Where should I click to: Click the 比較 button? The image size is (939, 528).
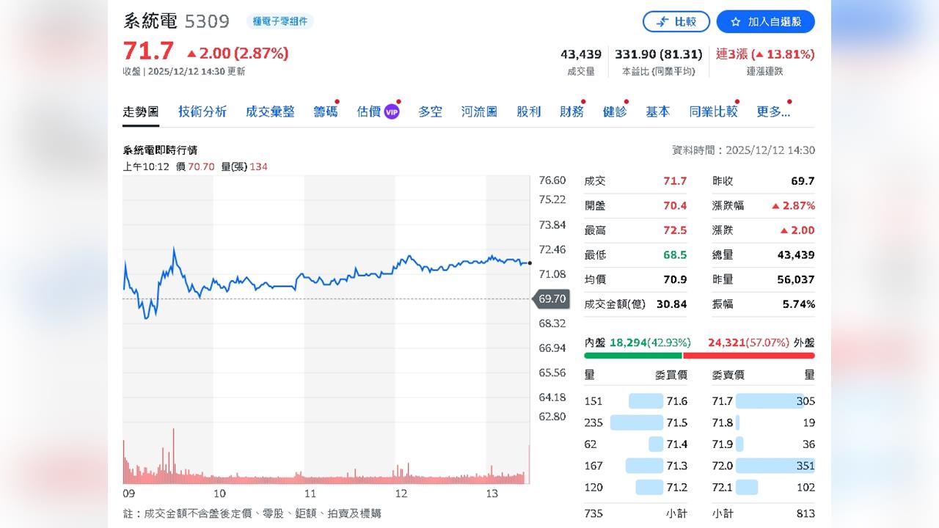pos(676,21)
